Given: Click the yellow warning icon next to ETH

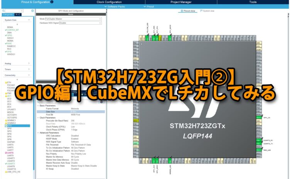Looking at the screenshot, I should (5, 82).
